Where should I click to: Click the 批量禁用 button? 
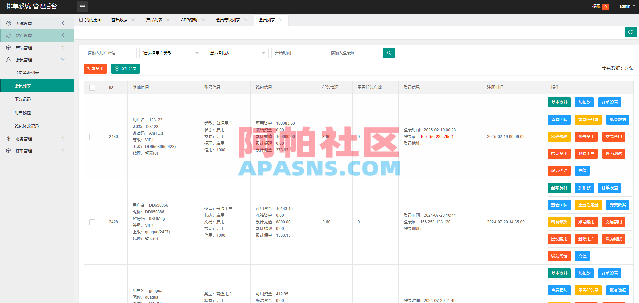coord(95,68)
